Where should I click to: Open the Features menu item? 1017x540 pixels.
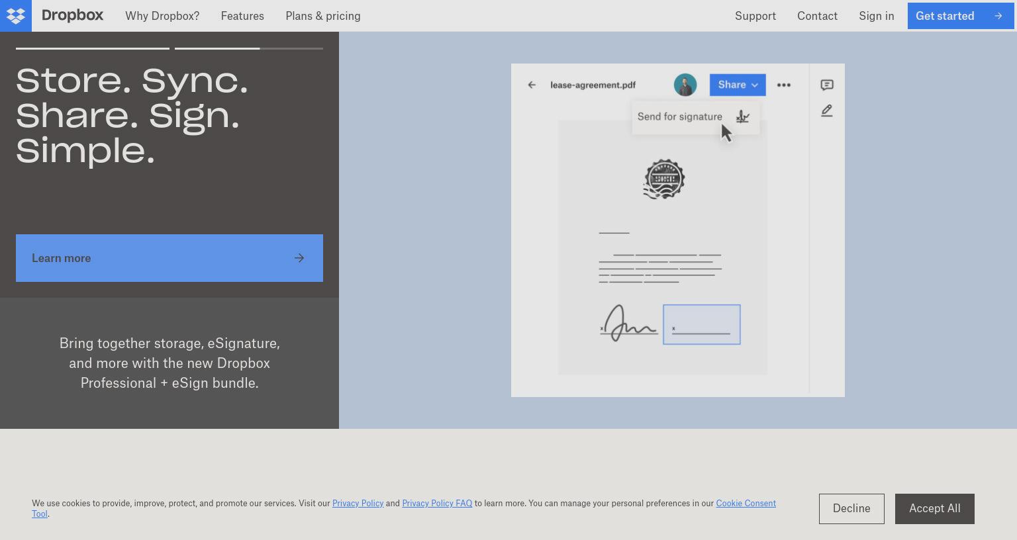[x=242, y=16]
